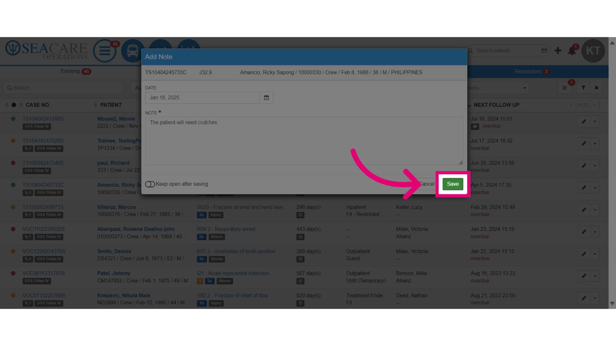616x346 pixels.
Task: Click the Date field showing Jan 18, 2025
Action: pos(202,98)
